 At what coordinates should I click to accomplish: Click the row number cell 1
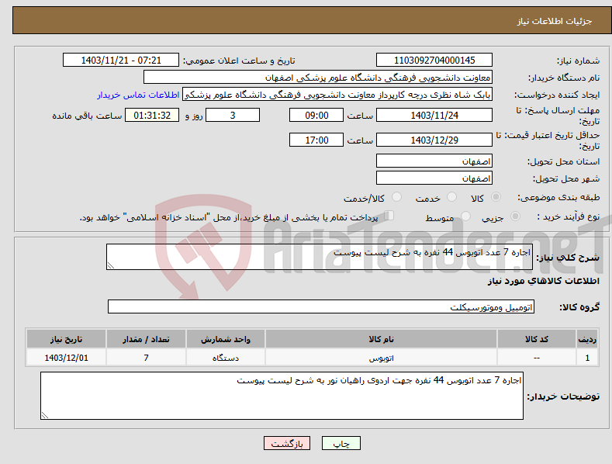coord(587,358)
